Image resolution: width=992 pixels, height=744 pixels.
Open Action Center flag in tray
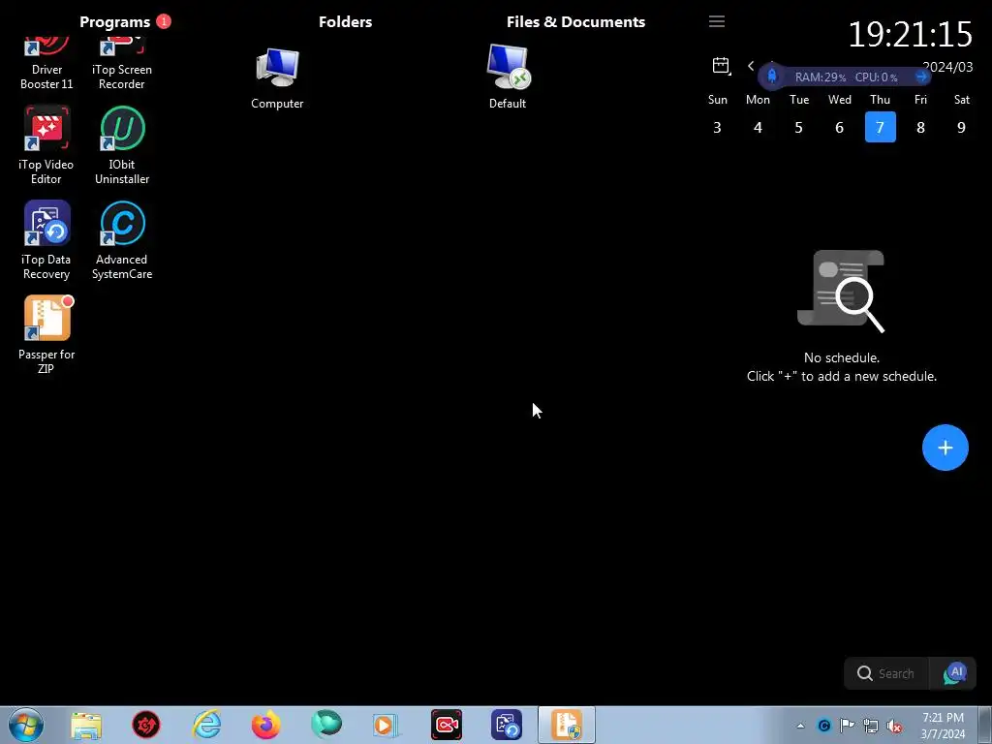pos(847,726)
